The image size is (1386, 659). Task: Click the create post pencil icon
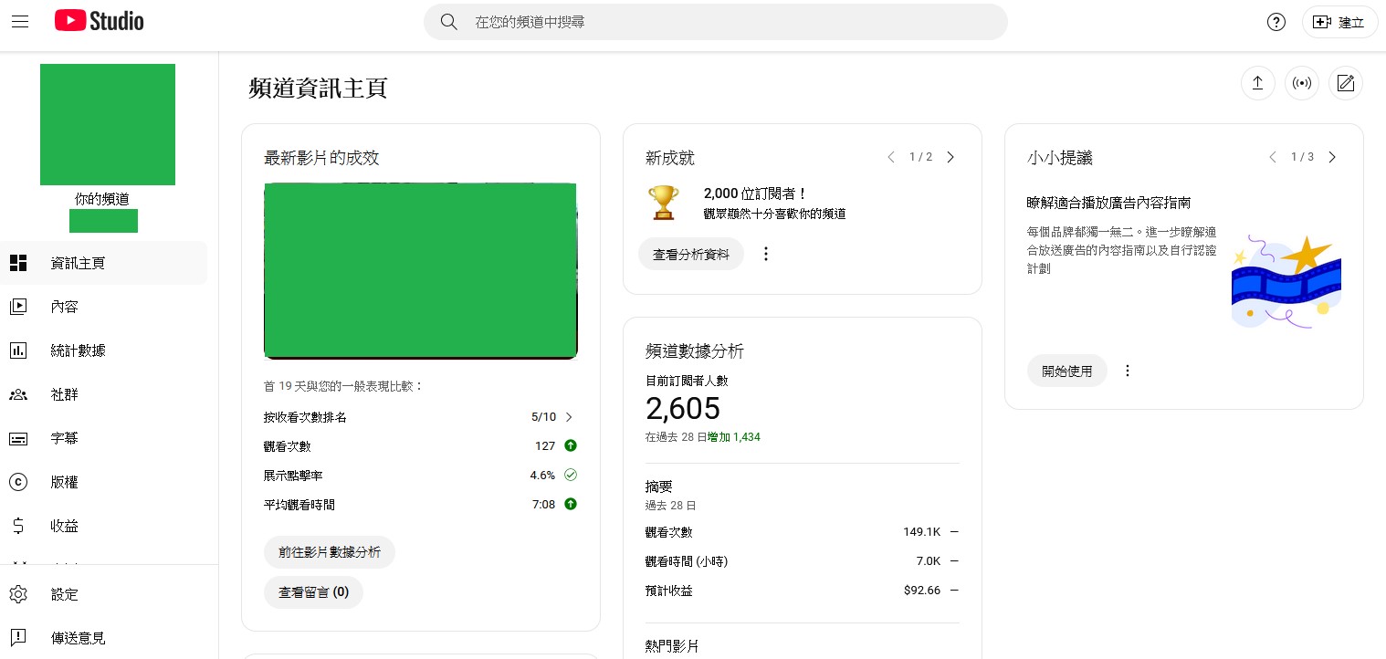coord(1345,83)
